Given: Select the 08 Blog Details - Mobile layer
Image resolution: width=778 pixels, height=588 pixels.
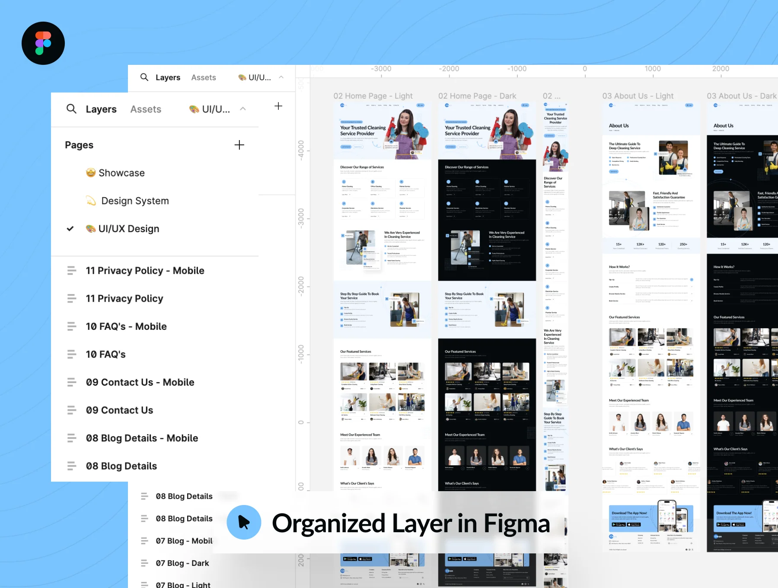Looking at the screenshot, I should click(x=142, y=438).
